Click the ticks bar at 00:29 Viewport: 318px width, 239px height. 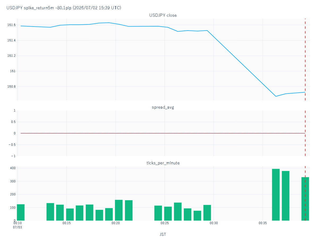(207, 213)
